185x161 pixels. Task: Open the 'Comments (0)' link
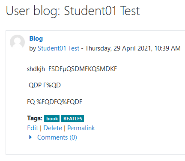click(57, 137)
